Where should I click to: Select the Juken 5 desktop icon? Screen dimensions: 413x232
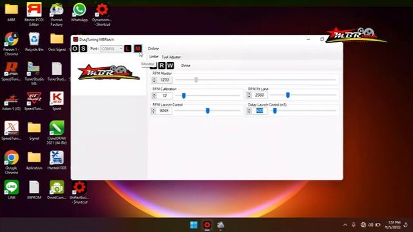pyautogui.click(x=12, y=101)
